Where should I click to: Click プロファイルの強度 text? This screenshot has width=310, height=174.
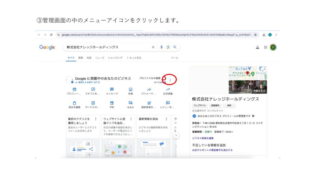point(150,78)
